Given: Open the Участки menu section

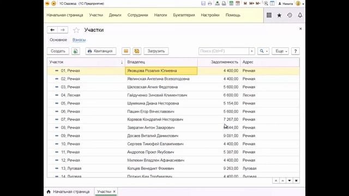Looking at the screenshot, I should 96,15.
